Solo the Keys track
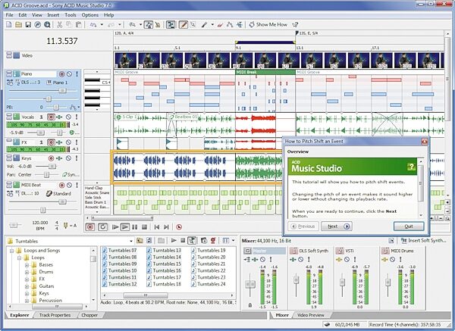Image resolution: width=455 pixels, height=331 pixels. 77,158
